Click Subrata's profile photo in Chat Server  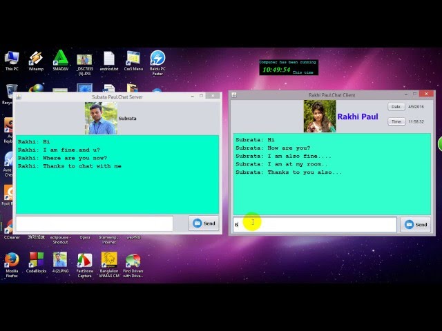[101, 118]
